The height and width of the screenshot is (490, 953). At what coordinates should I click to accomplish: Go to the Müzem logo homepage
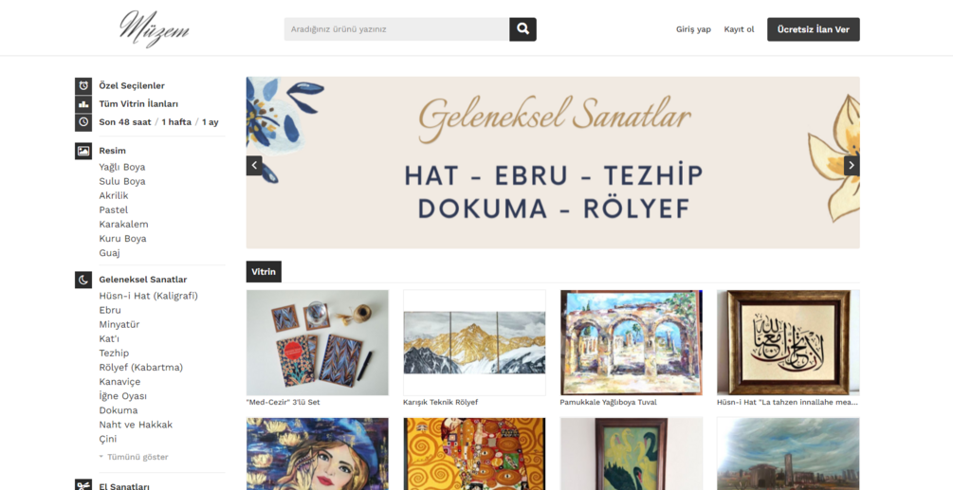coord(155,28)
